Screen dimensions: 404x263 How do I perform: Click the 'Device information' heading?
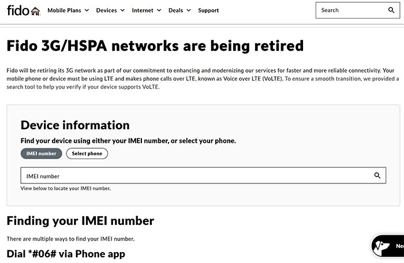[75, 125]
